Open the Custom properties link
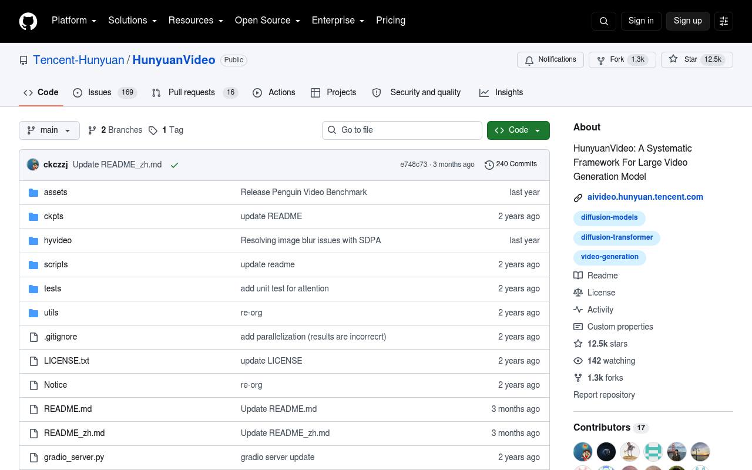Screen dimensions: 752x470 tap(620, 327)
